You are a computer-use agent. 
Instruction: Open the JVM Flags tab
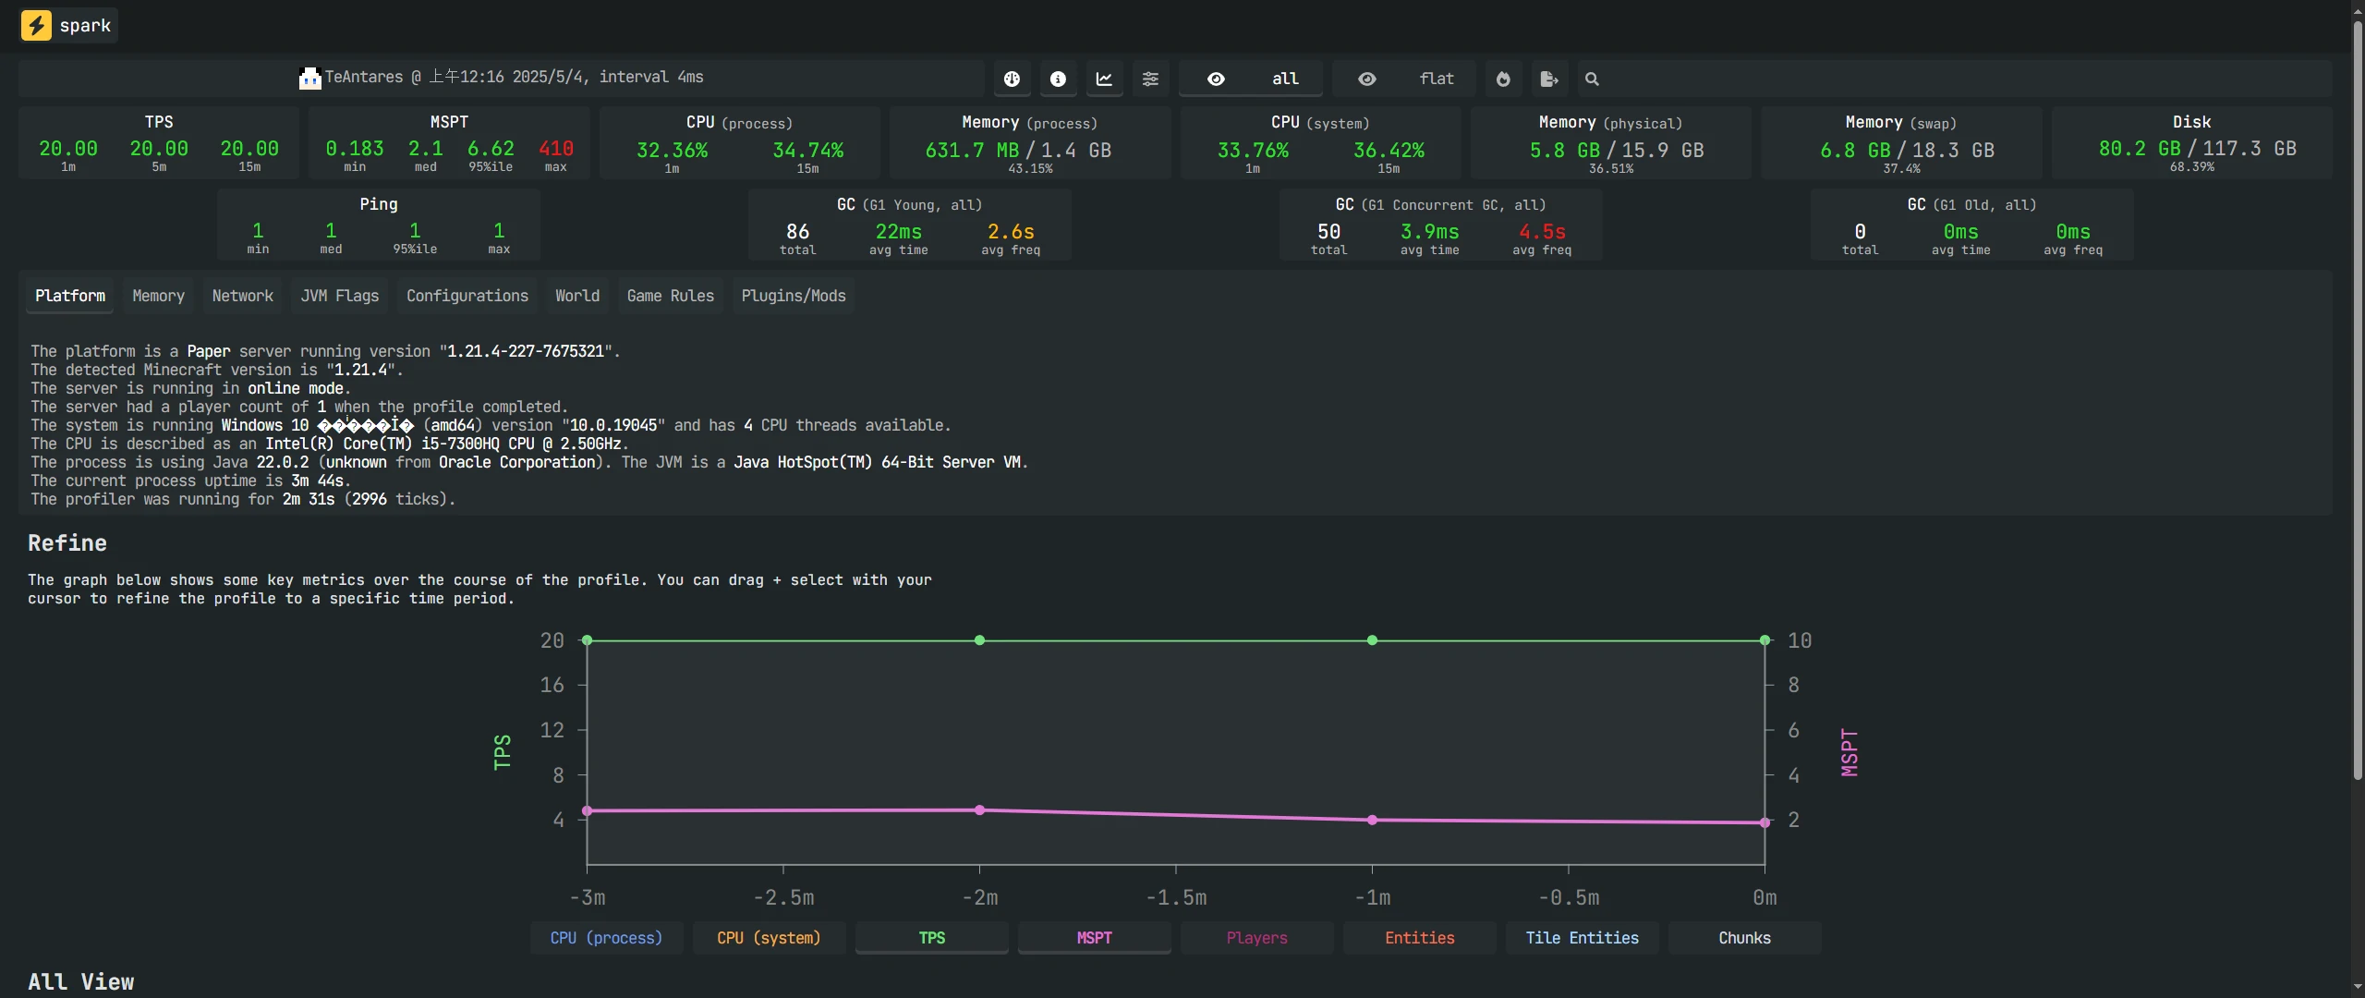point(339,296)
